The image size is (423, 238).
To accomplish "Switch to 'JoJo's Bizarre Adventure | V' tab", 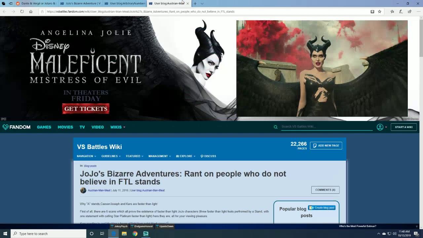I will tap(81, 3).
